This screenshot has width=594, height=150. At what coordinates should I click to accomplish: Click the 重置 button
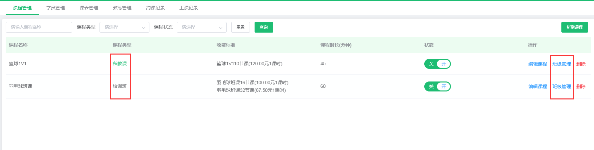240,27
